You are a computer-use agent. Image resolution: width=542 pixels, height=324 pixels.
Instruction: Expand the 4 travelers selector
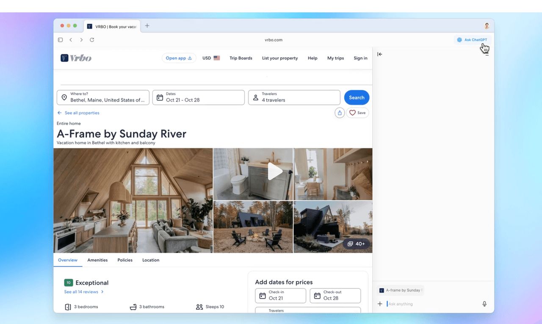click(294, 97)
